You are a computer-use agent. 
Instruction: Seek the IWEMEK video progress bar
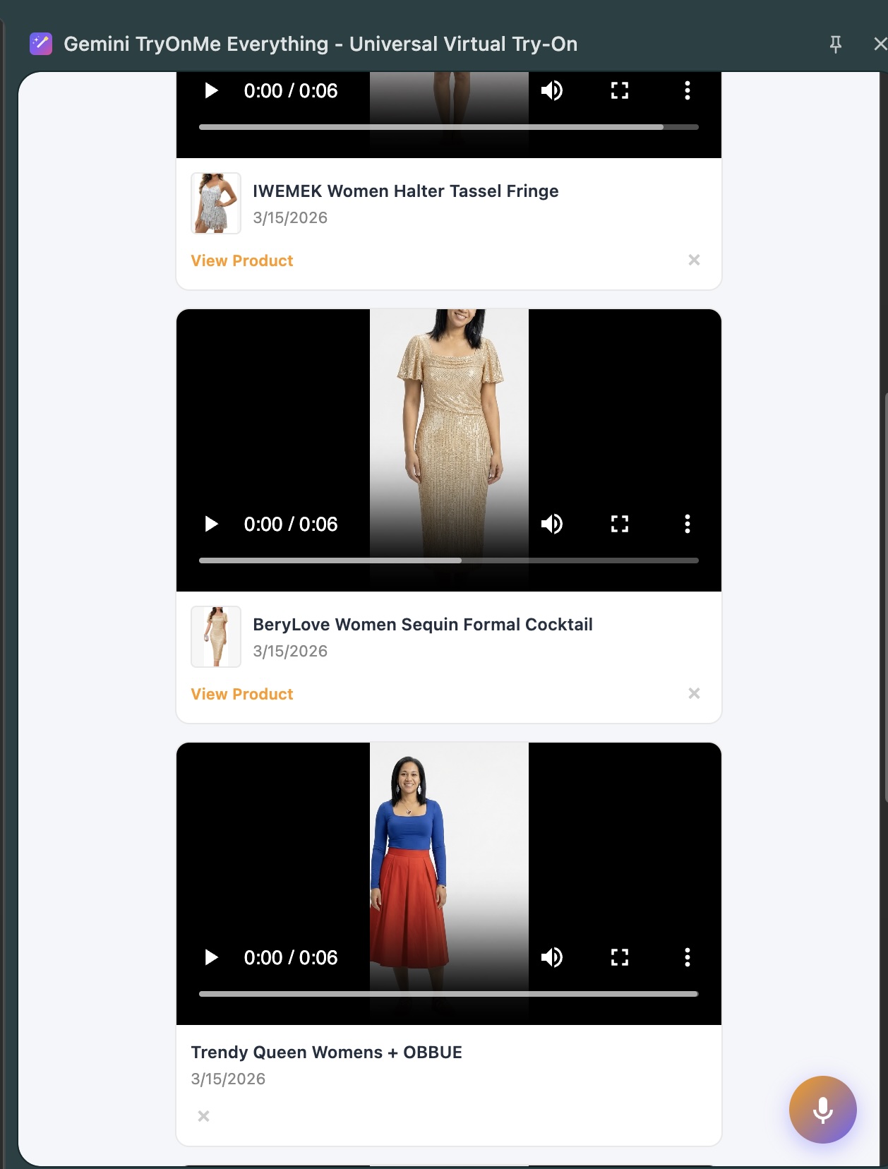[449, 127]
